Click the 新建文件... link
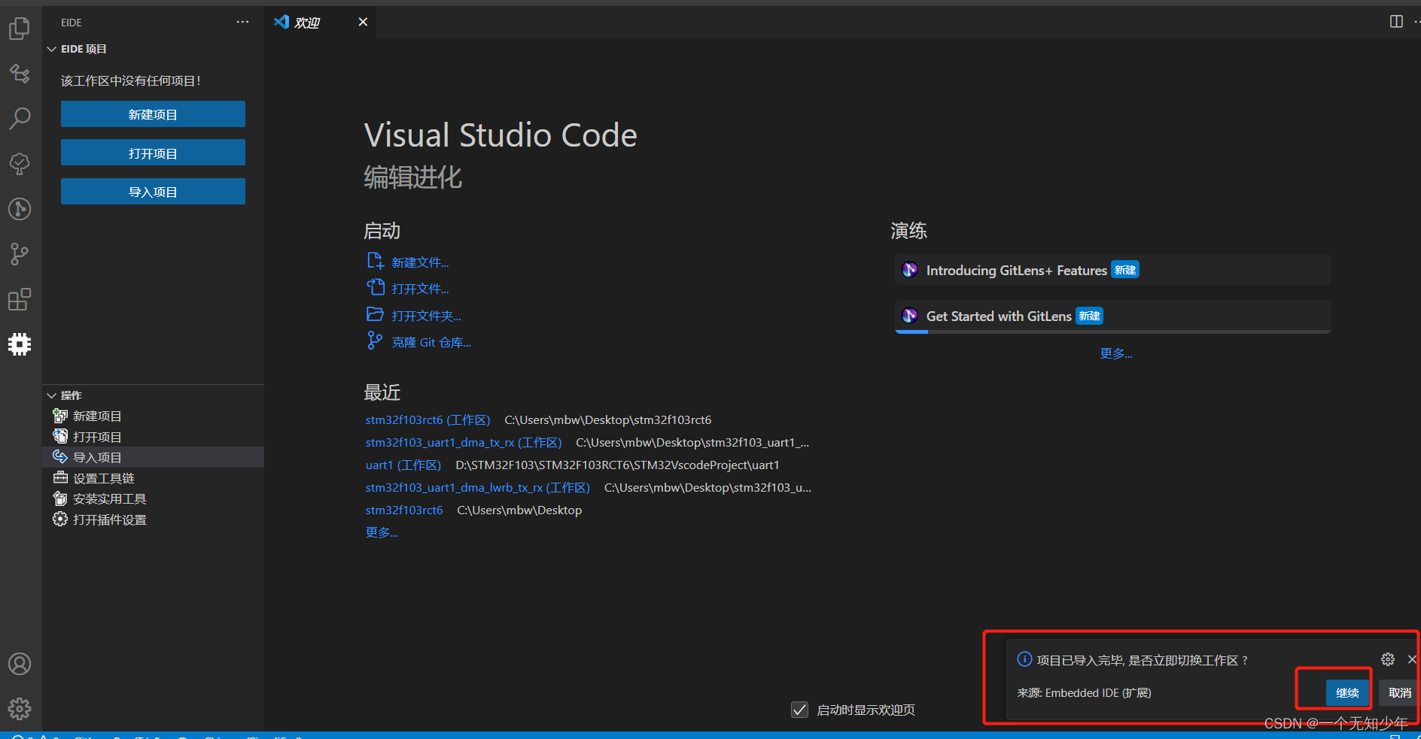 [x=420, y=262]
